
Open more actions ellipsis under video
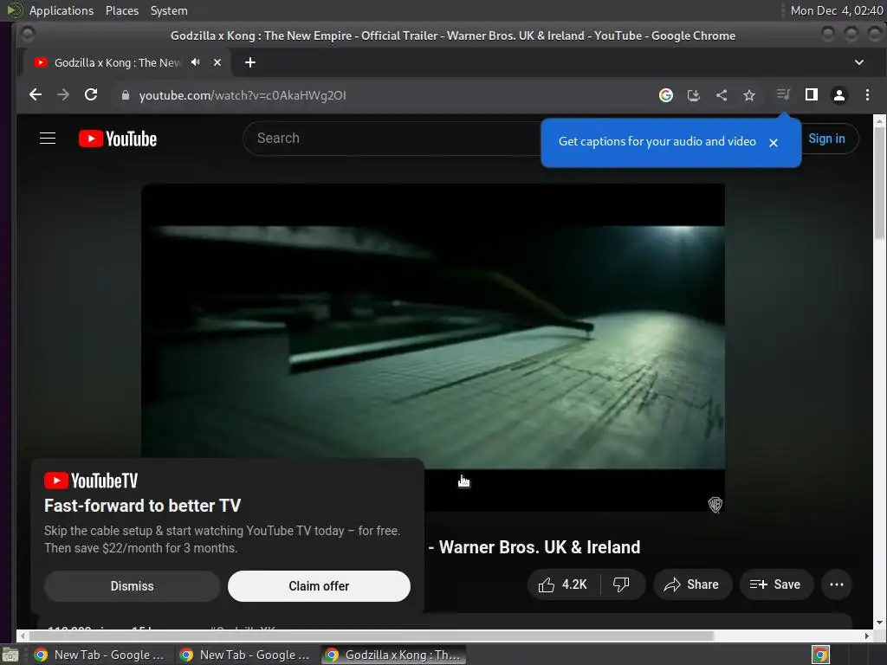(837, 584)
